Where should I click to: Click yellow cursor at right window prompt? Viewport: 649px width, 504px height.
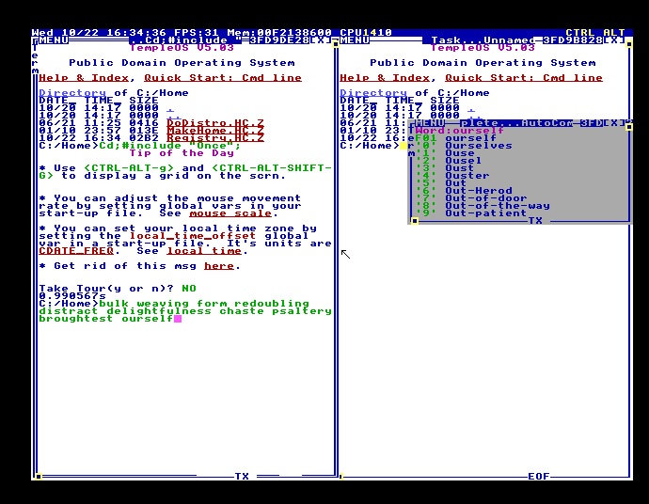(x=404, y=146)
